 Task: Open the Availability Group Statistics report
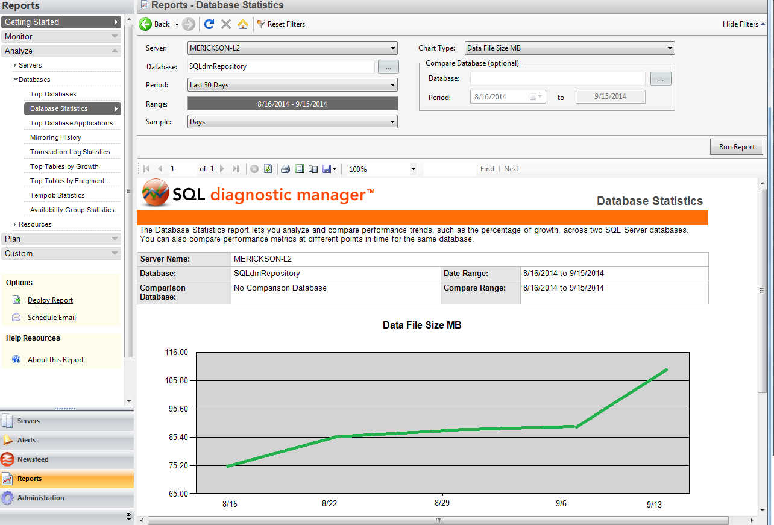pyautogui.click(x=72, y=210)
